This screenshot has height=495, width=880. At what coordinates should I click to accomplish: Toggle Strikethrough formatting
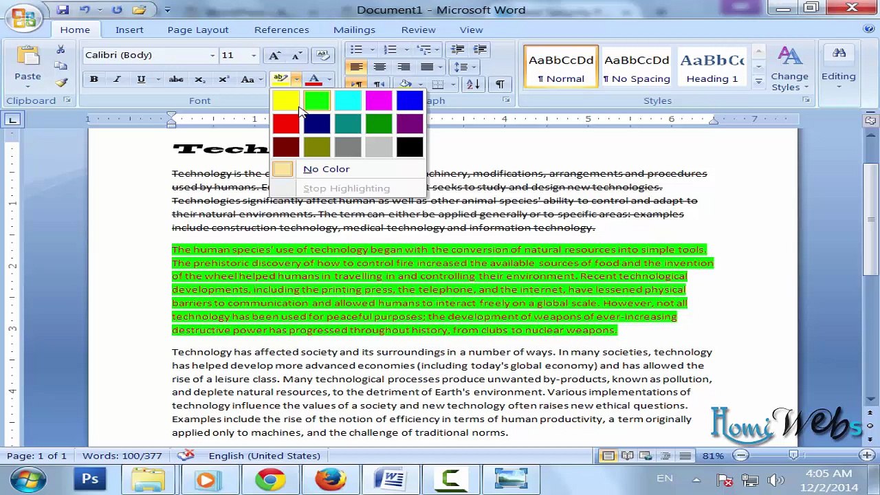176,80
